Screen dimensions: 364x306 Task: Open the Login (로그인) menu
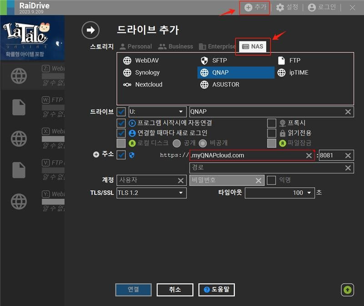click(322, 7)
